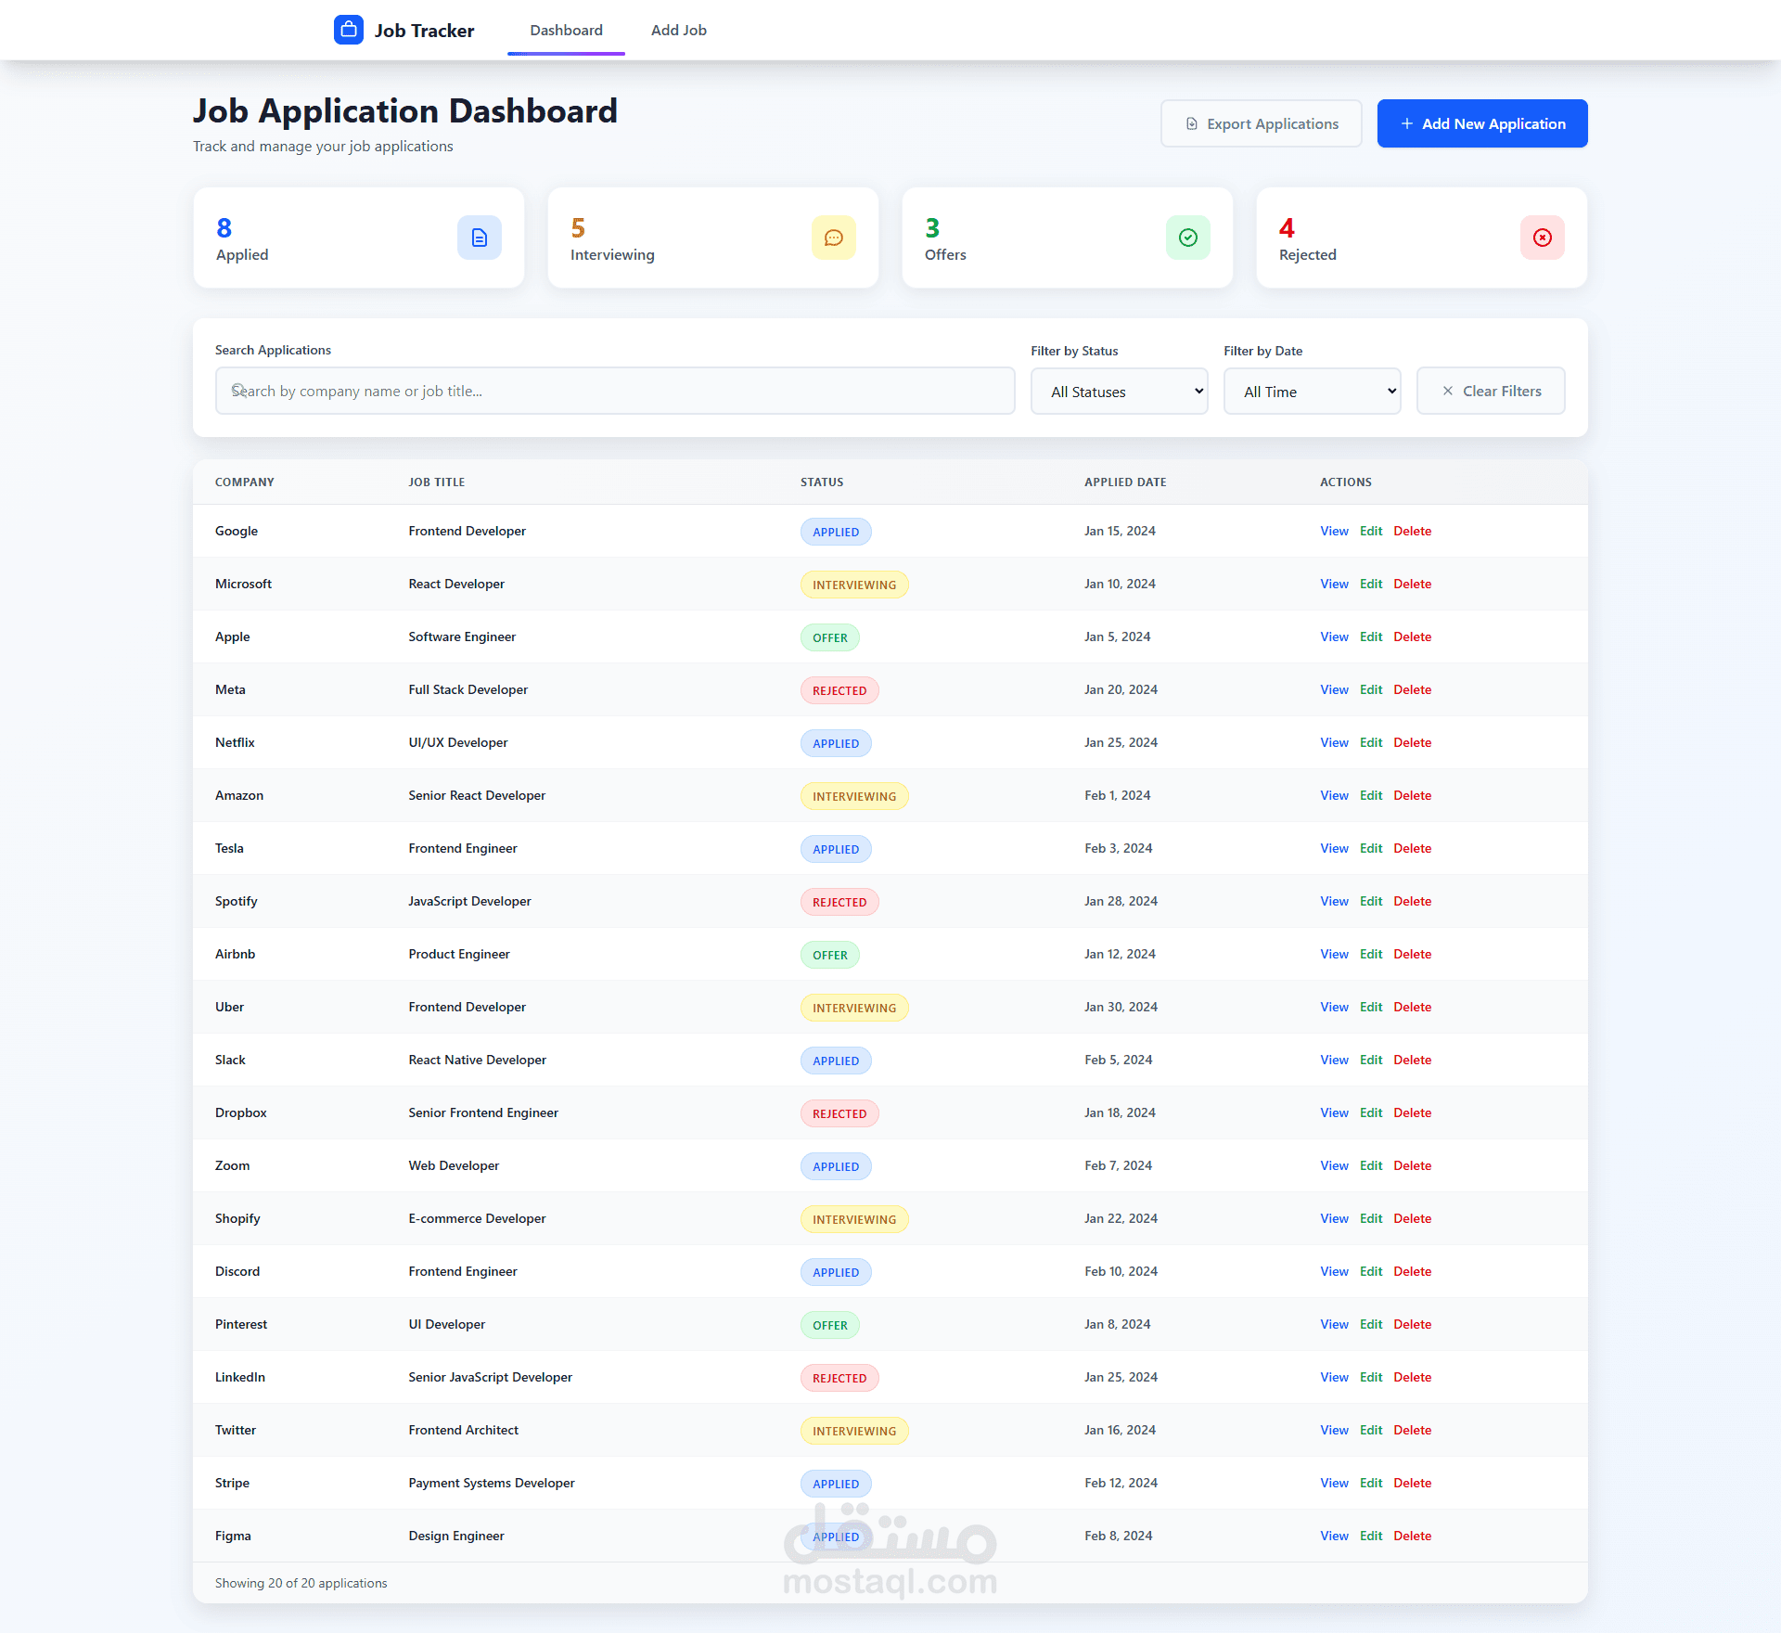
Task: Click the checkmark icon on the Offers card
Action: [1188, 238]
